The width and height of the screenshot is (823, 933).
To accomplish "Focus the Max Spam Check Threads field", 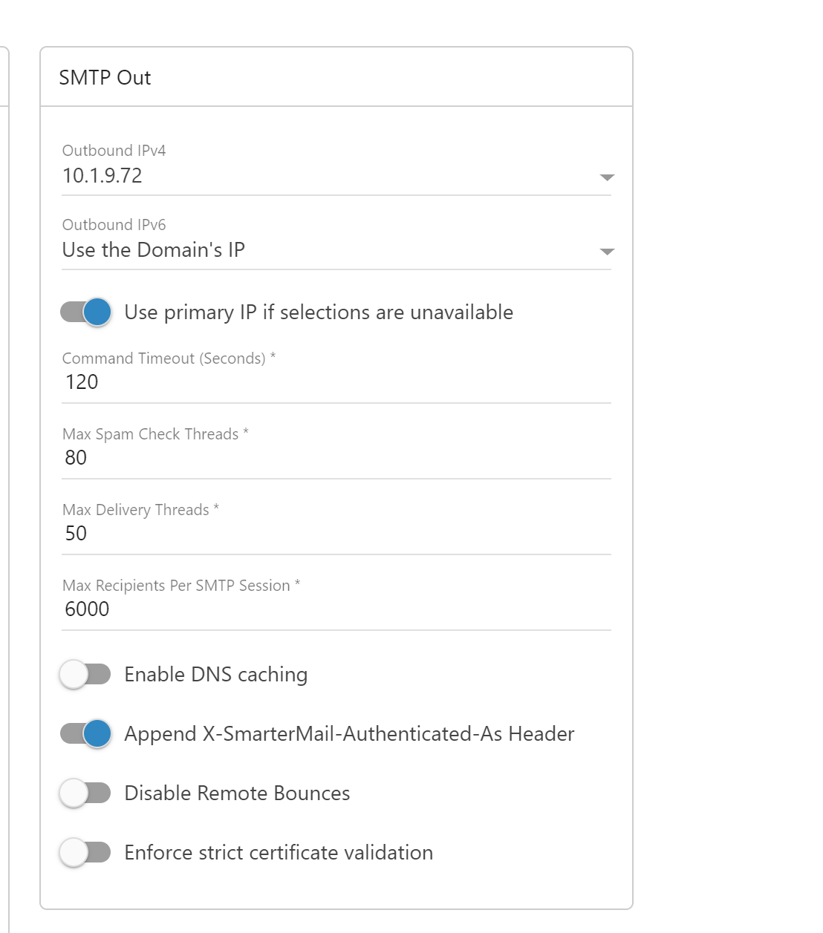I will point(336,458).
